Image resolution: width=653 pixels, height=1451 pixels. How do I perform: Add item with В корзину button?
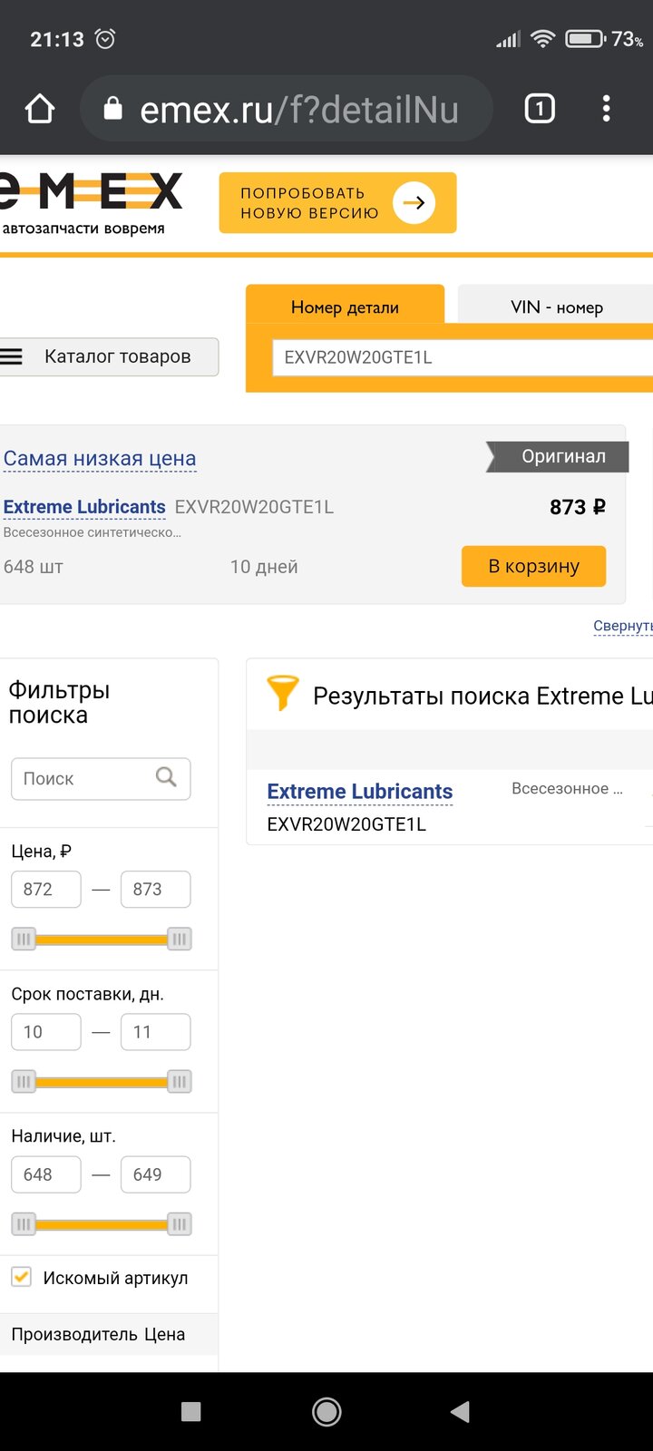(x=533, y=566)
